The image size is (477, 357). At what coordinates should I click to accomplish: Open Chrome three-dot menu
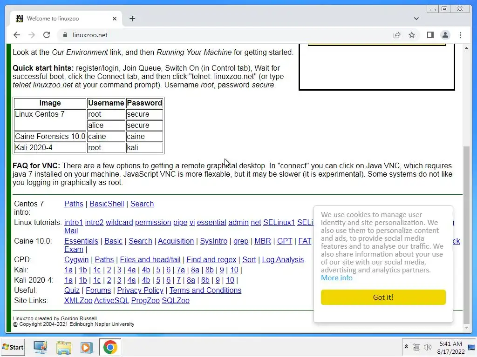pyautogui.click(x=460, y=35)
